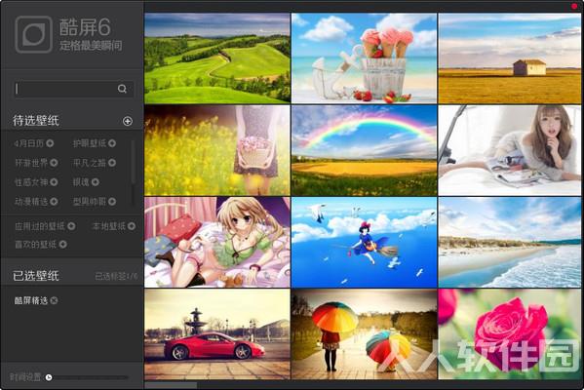The image size is (584, 390).
Task: Select the rainbow field wallpaper thumbnail
Action: tap(364, 150)
